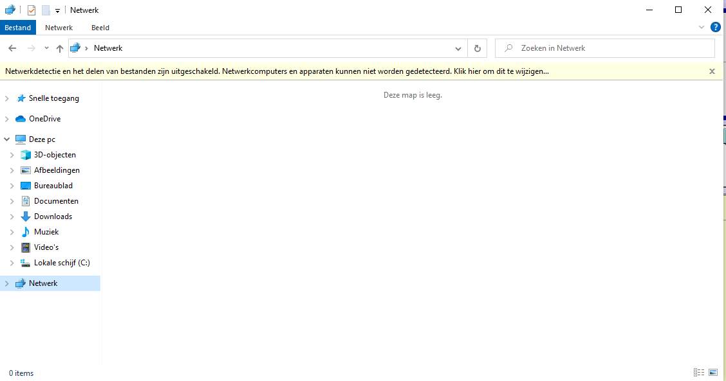Expand the Afbeeldingen folder node
726x381 pixels.
click(12, 170)
